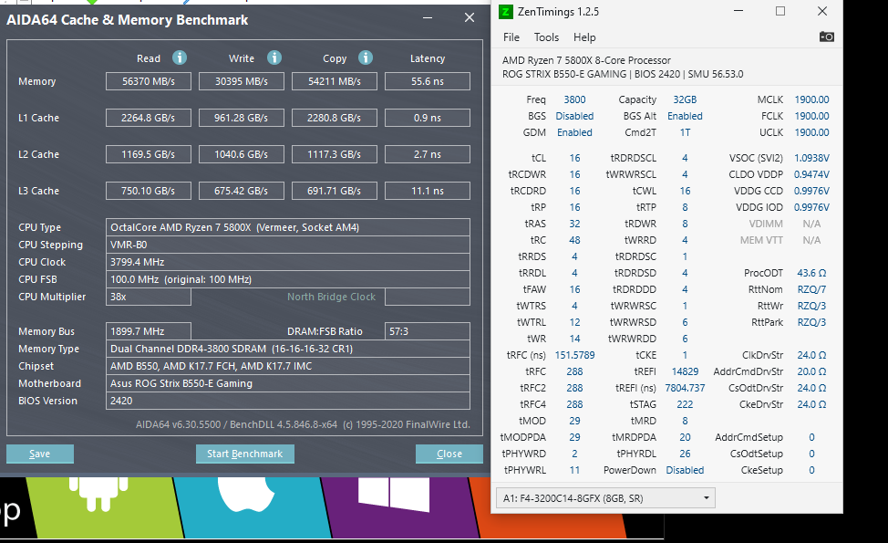
Task: Click the L1 Cache Write value 961.28 GB/s
Action: coord(242,118)
